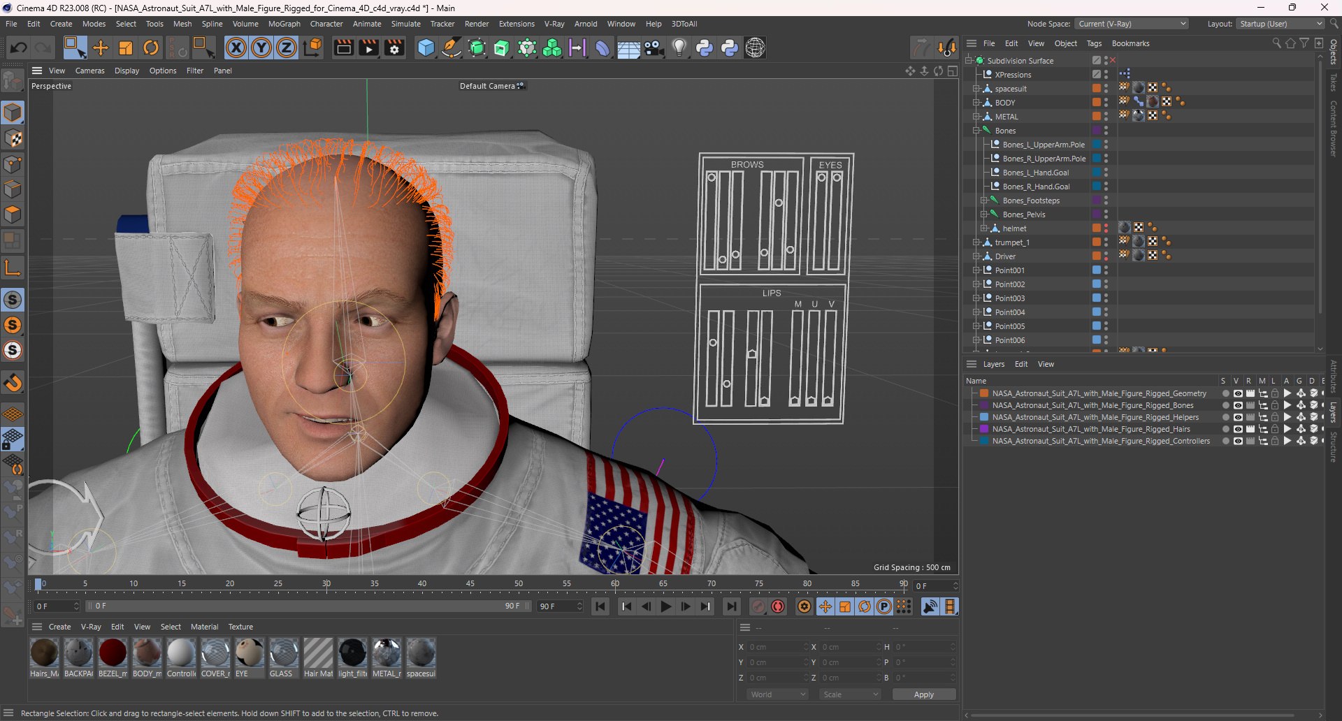This screenshot has height=721, width=1342.
Task: Open Layers panel Edit menu
Action: point(1021,364)
